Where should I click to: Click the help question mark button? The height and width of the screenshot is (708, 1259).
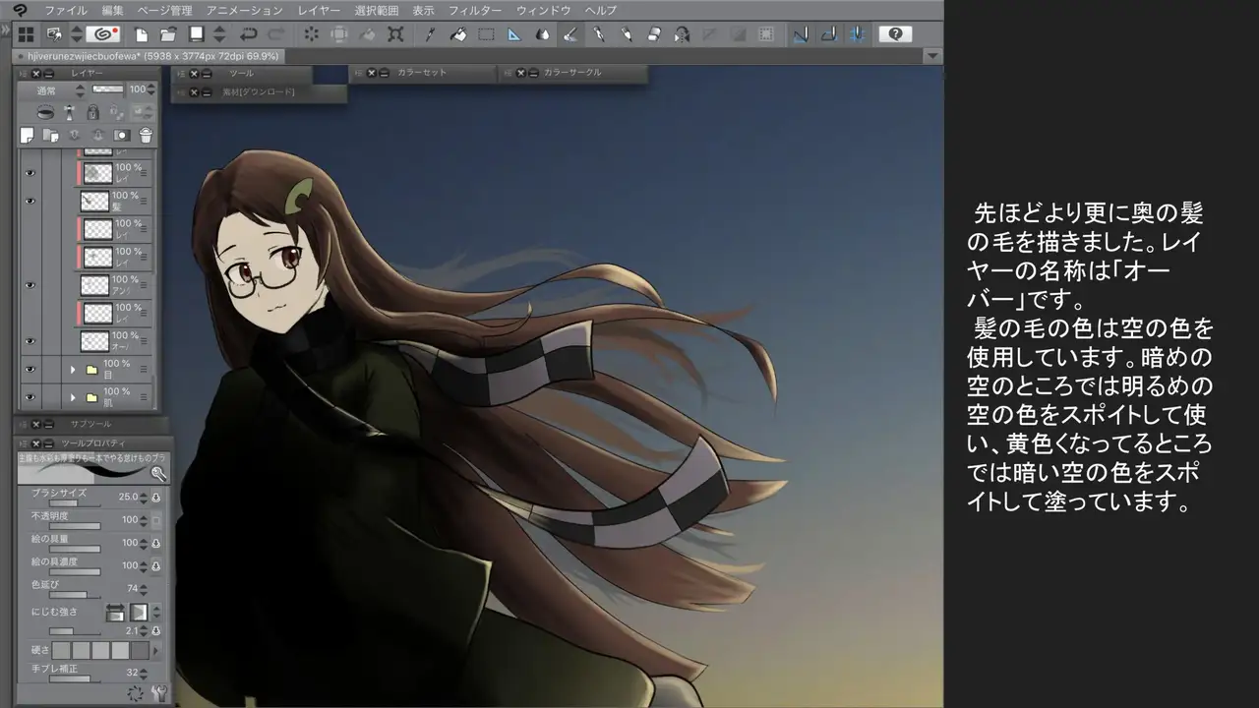coord(894,34)
